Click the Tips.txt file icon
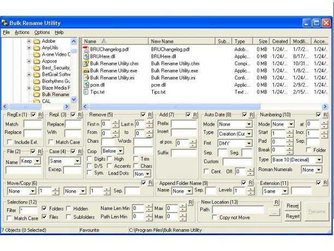This screenshot has height=251, width=334. point(86,92)
